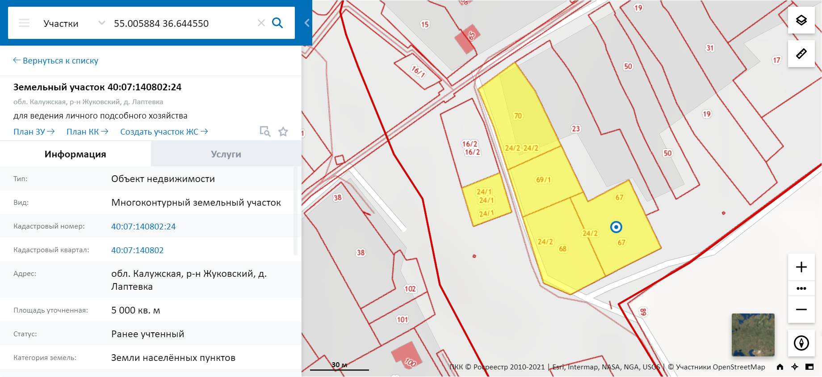Click the Категория земель label
Screen dimensions: 822x377
click(45, 358)
